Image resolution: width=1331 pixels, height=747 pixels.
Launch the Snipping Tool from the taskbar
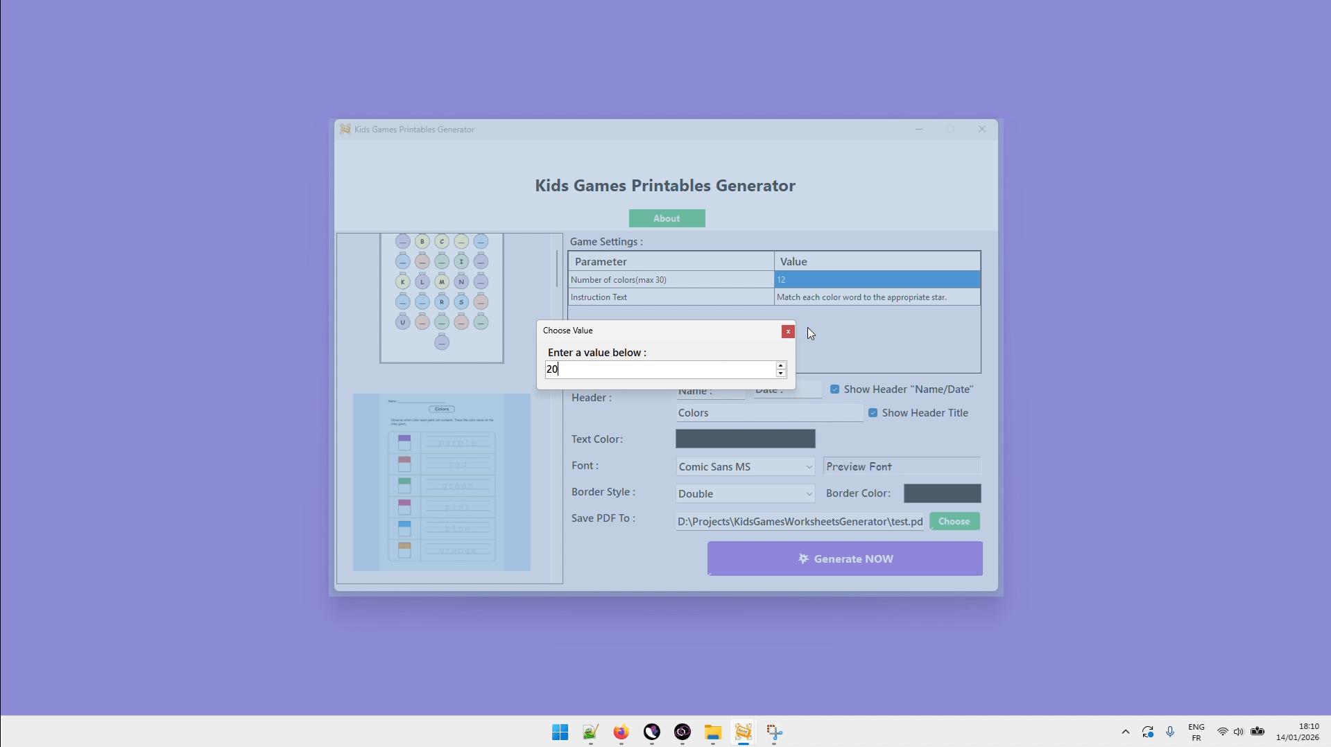pos(774,732)
